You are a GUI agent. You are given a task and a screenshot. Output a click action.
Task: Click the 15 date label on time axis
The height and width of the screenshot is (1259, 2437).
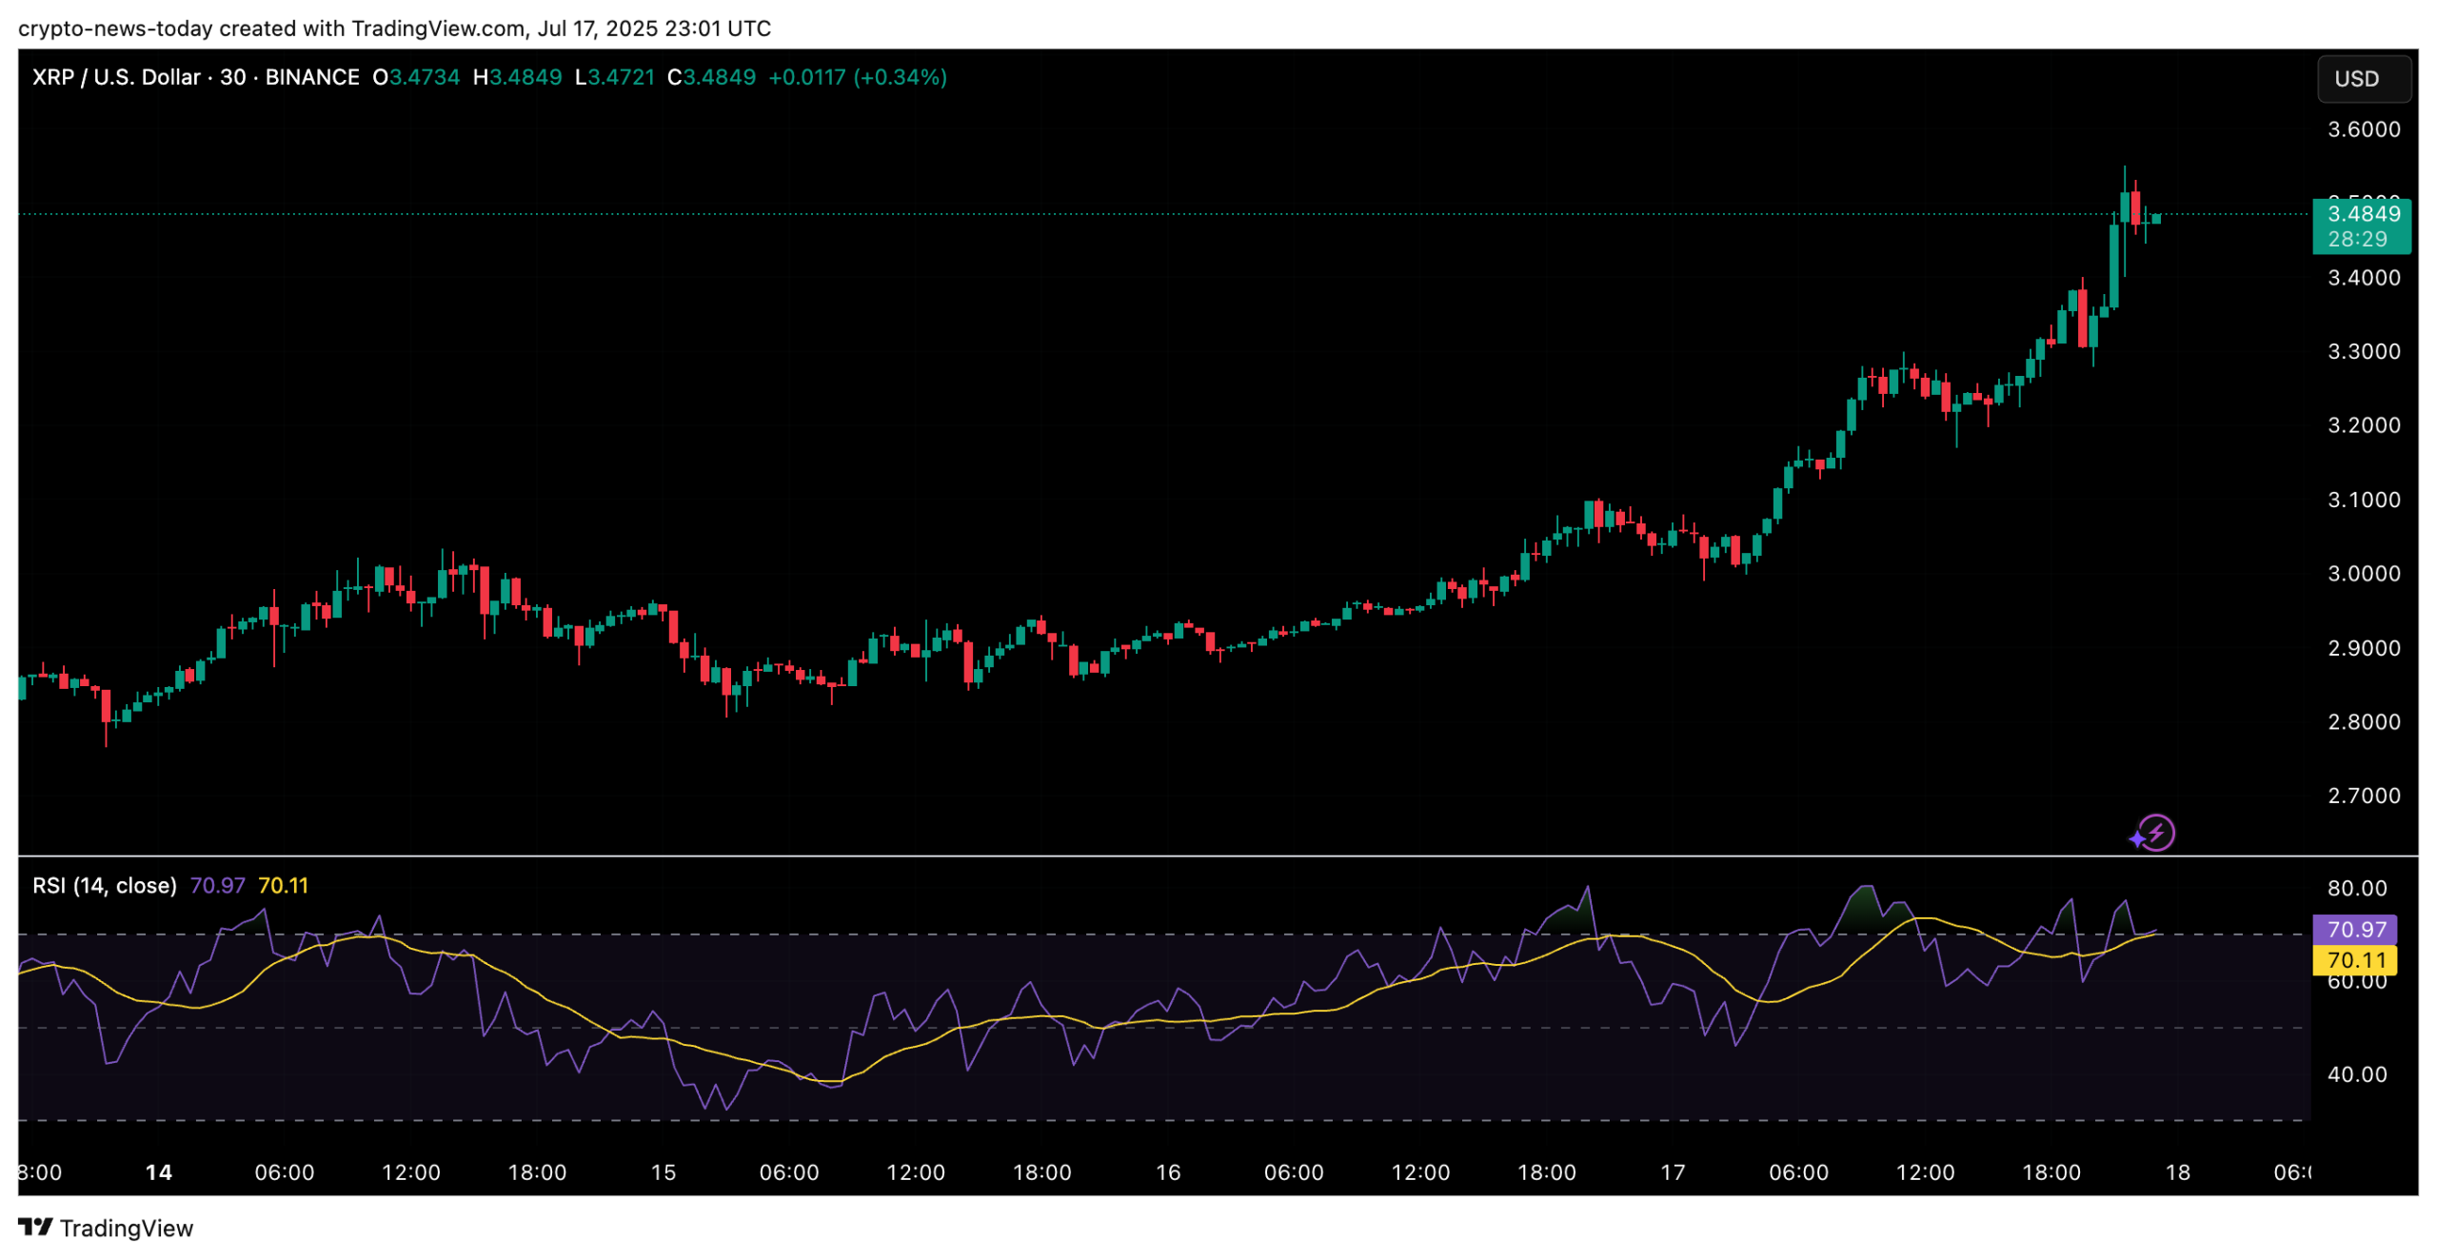[663, 1172]
